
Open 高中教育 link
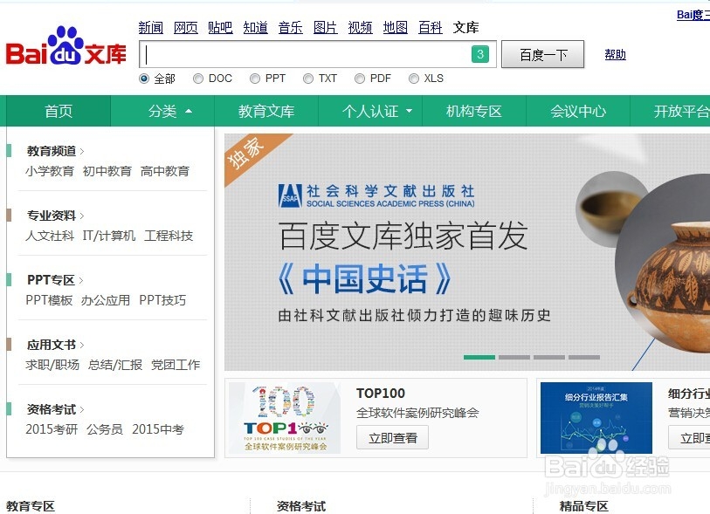coord(165,171)
